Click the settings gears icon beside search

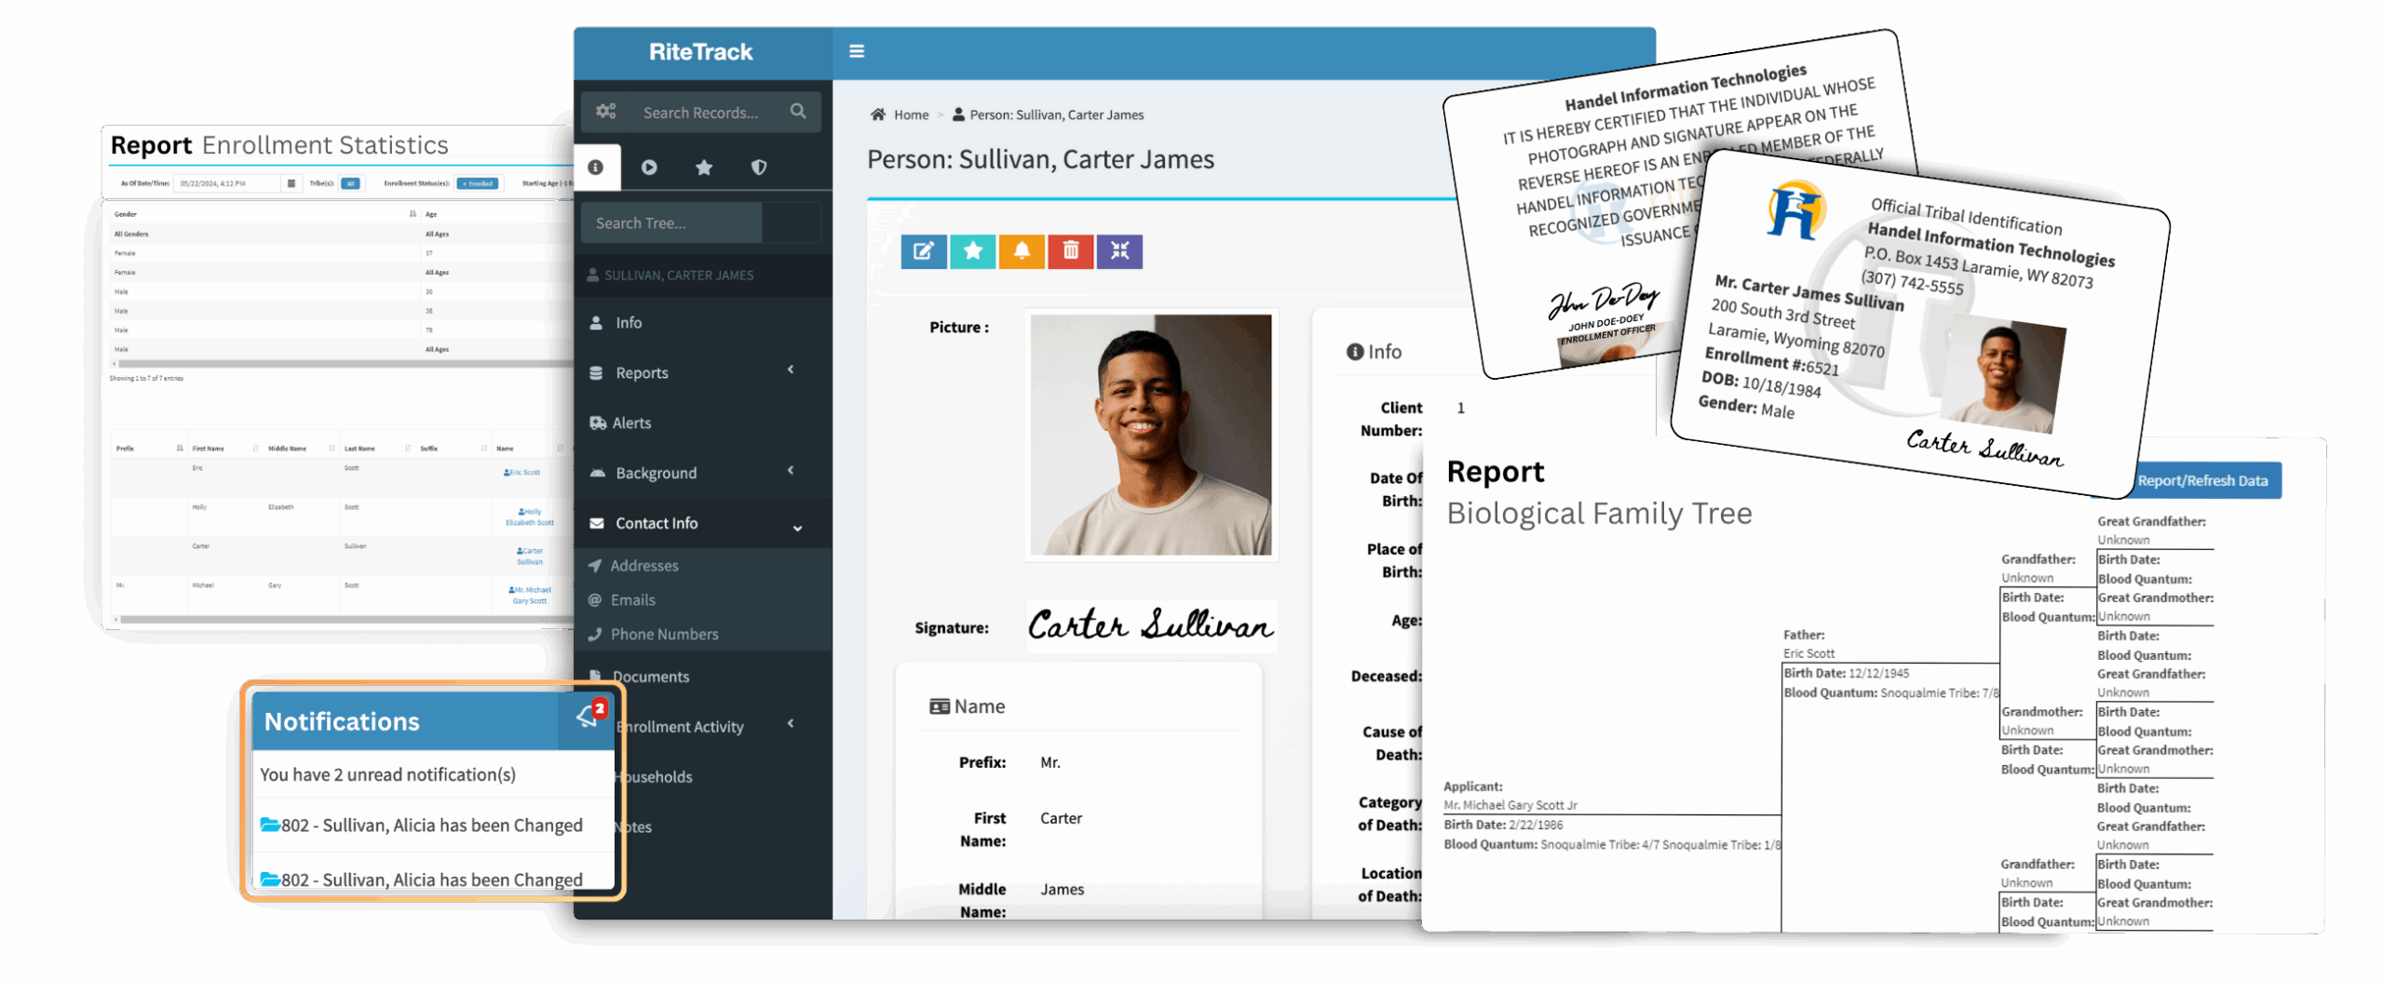pyautogui.click(x=606, y=112)
